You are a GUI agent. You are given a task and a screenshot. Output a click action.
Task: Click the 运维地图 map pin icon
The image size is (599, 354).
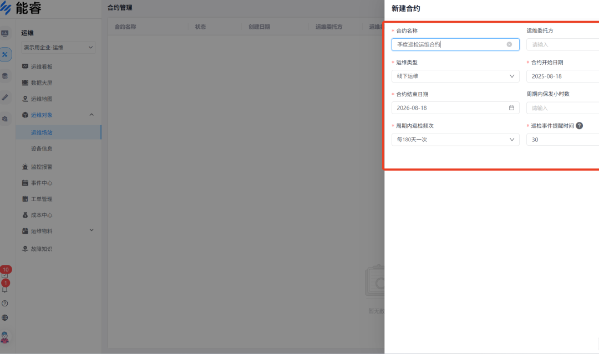coord(26,99)
